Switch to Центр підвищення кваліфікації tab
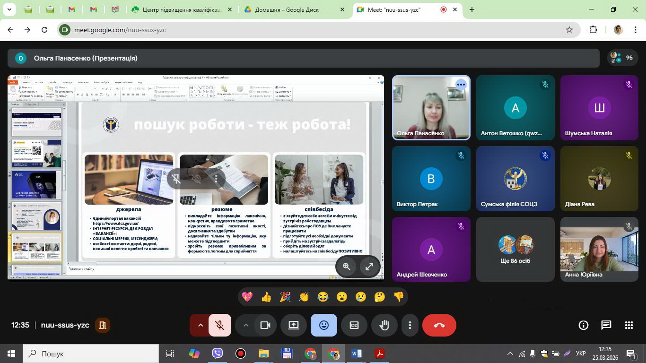The height and width of the screenshot is (363, 646). [182, 9]
